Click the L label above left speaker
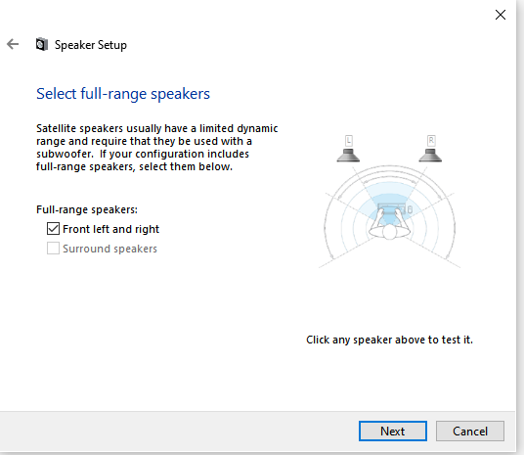This screenshot has width=524, height=455. click(x=349, y=141)
